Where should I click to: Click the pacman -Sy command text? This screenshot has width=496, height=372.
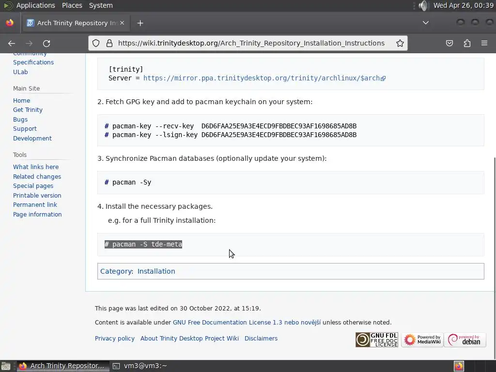[128, 183]
